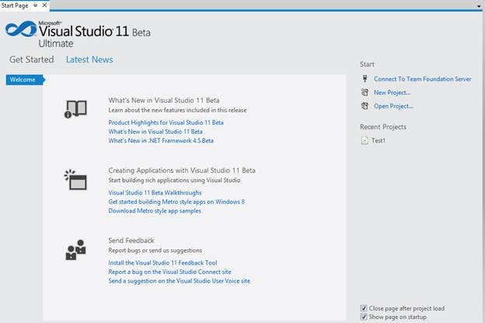Click the New Project icon
Screen dimensions: 485x323
(x=365, y=93)
